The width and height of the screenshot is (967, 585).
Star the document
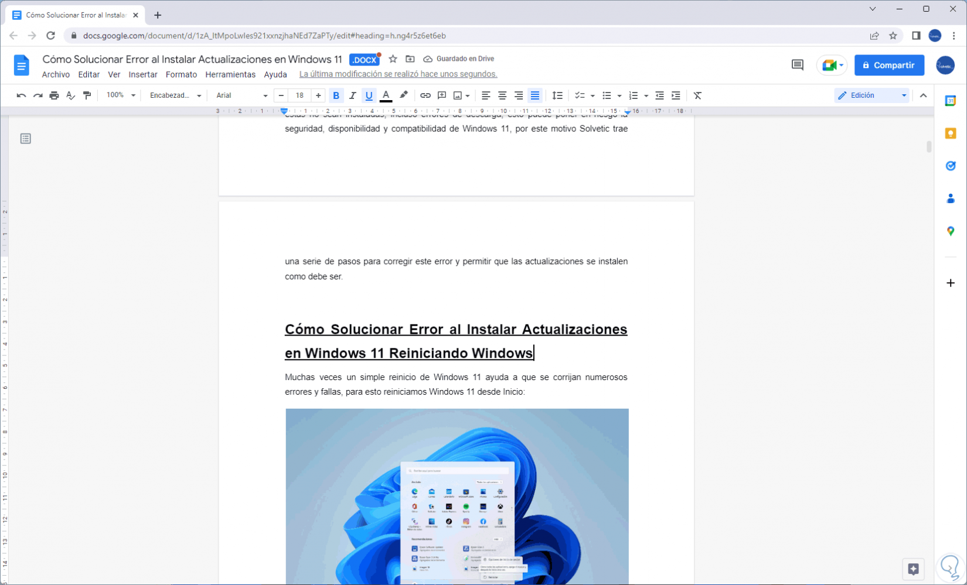coord(393,59)
